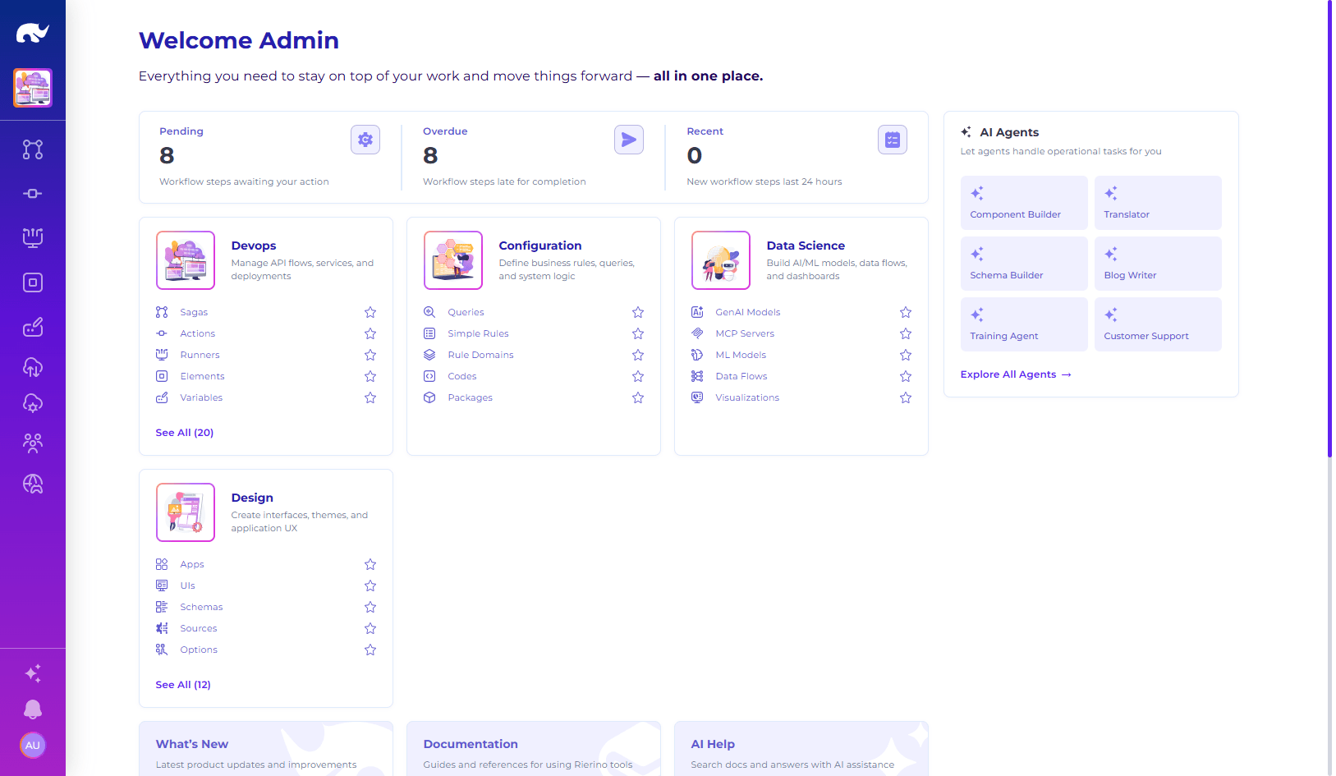
Task: Click the Overdue send arrow icon
Action: tap(629, 140)
